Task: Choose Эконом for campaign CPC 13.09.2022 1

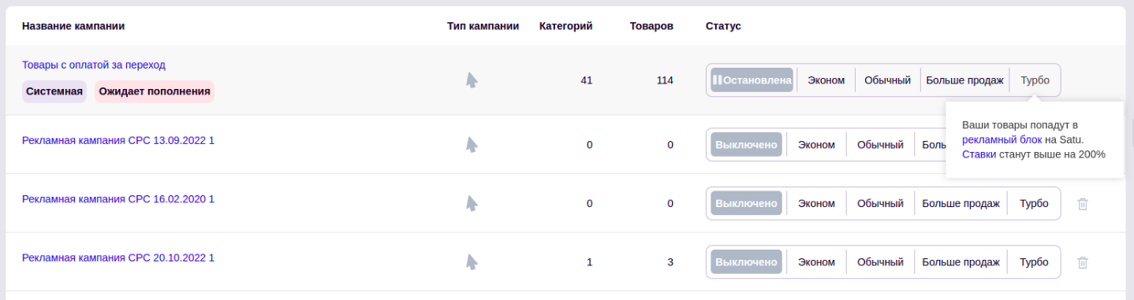Action: pos(816,145)
